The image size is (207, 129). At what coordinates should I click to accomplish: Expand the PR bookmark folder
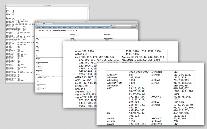(49, 28)
